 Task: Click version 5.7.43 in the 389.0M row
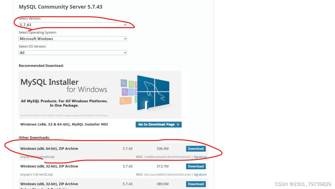coord(128,184)
